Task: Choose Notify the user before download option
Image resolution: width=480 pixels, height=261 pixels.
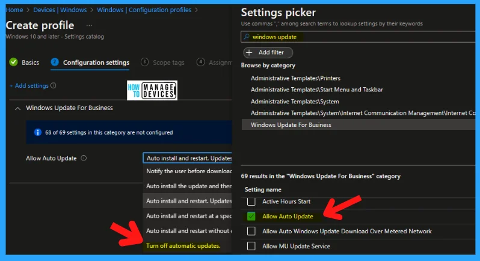Action: pos(187,171)
